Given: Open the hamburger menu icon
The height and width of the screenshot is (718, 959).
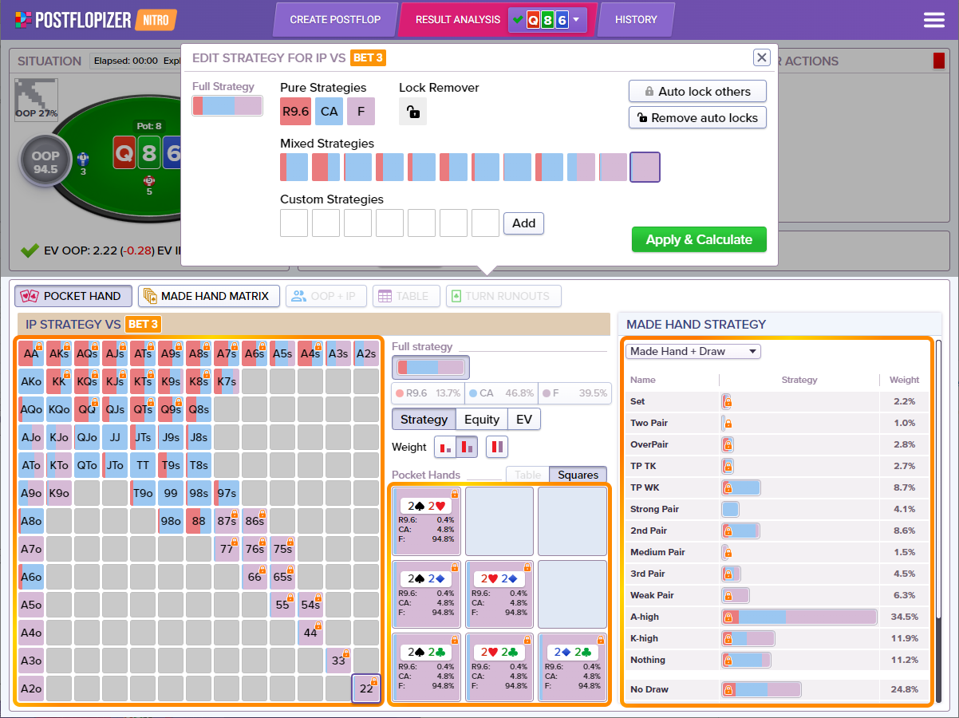Looking at the screenshot, I should [x=933, y=20].
